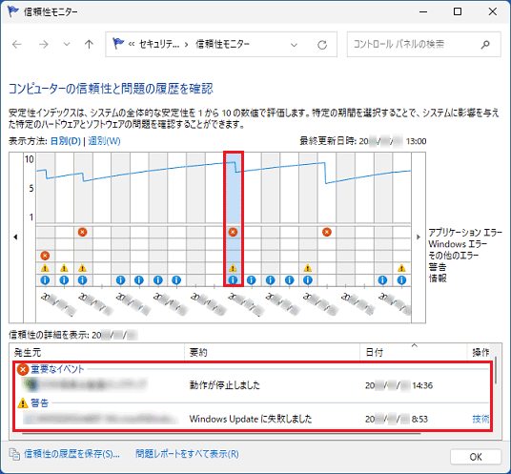Screen dimensions: 511x474
Task: Refresh the view with the reload icon
Action: [322, 45]
